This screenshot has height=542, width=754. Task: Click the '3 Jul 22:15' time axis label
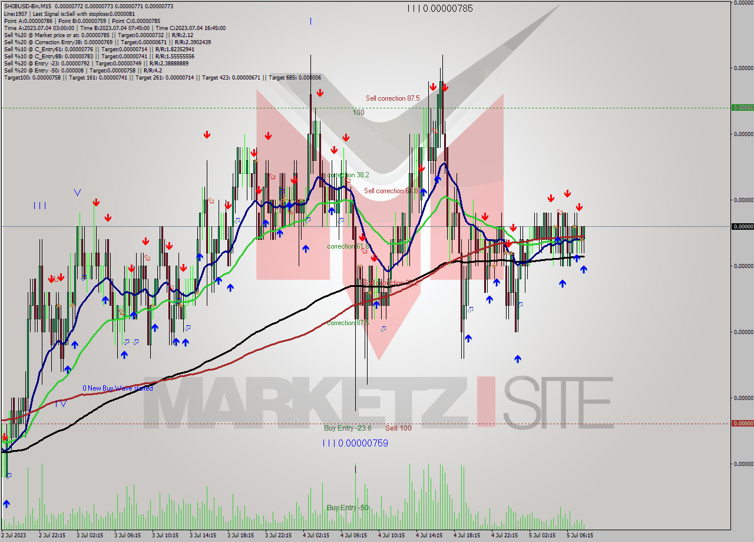279,536
